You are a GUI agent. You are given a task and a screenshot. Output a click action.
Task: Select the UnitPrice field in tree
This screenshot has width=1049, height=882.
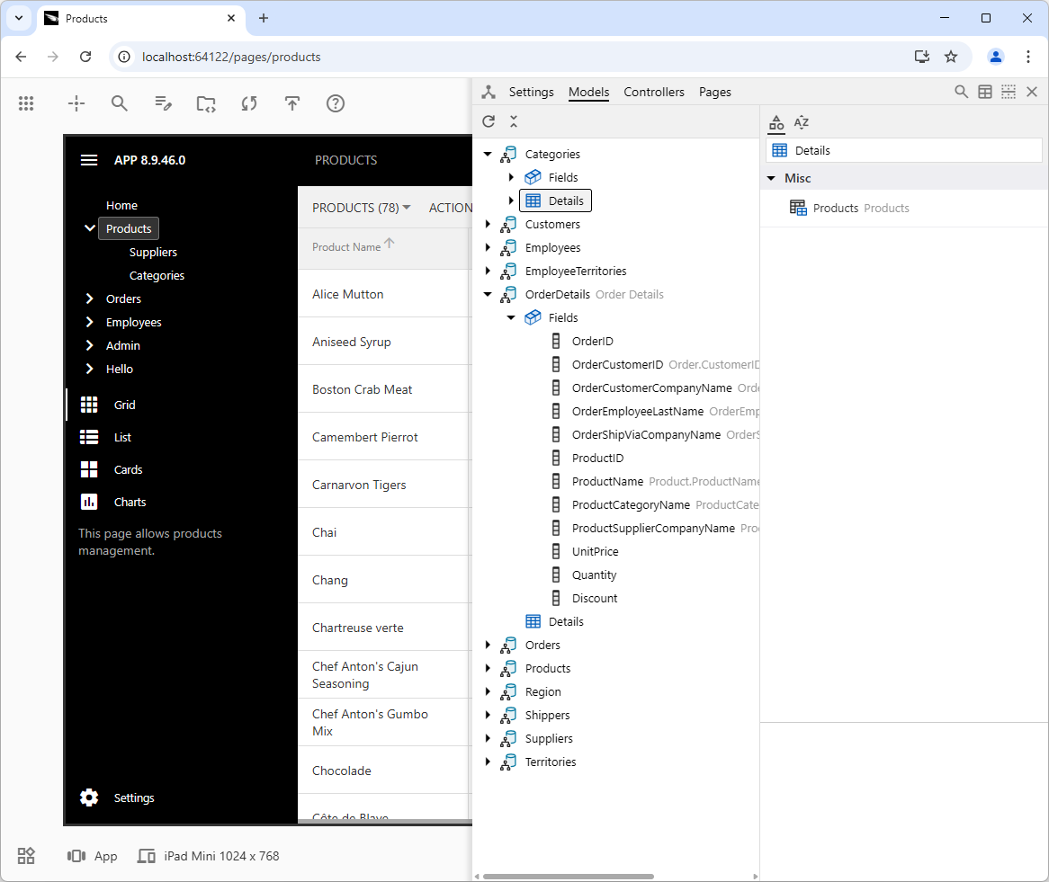pos(595,551)
